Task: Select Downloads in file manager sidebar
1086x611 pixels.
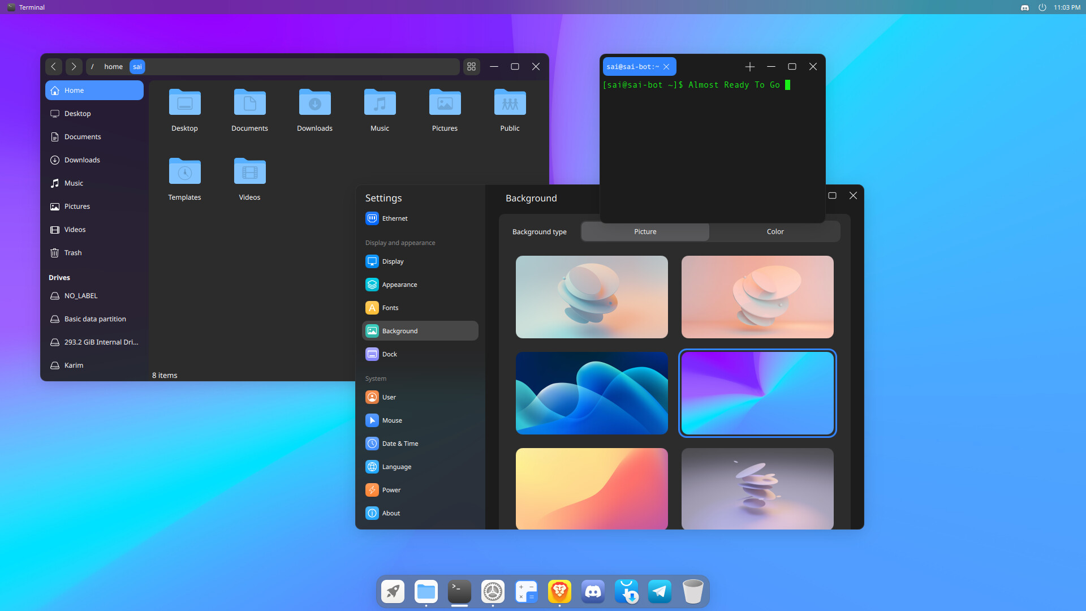Action: pos(94,160)
